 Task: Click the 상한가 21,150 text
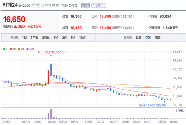pos(123,16)
